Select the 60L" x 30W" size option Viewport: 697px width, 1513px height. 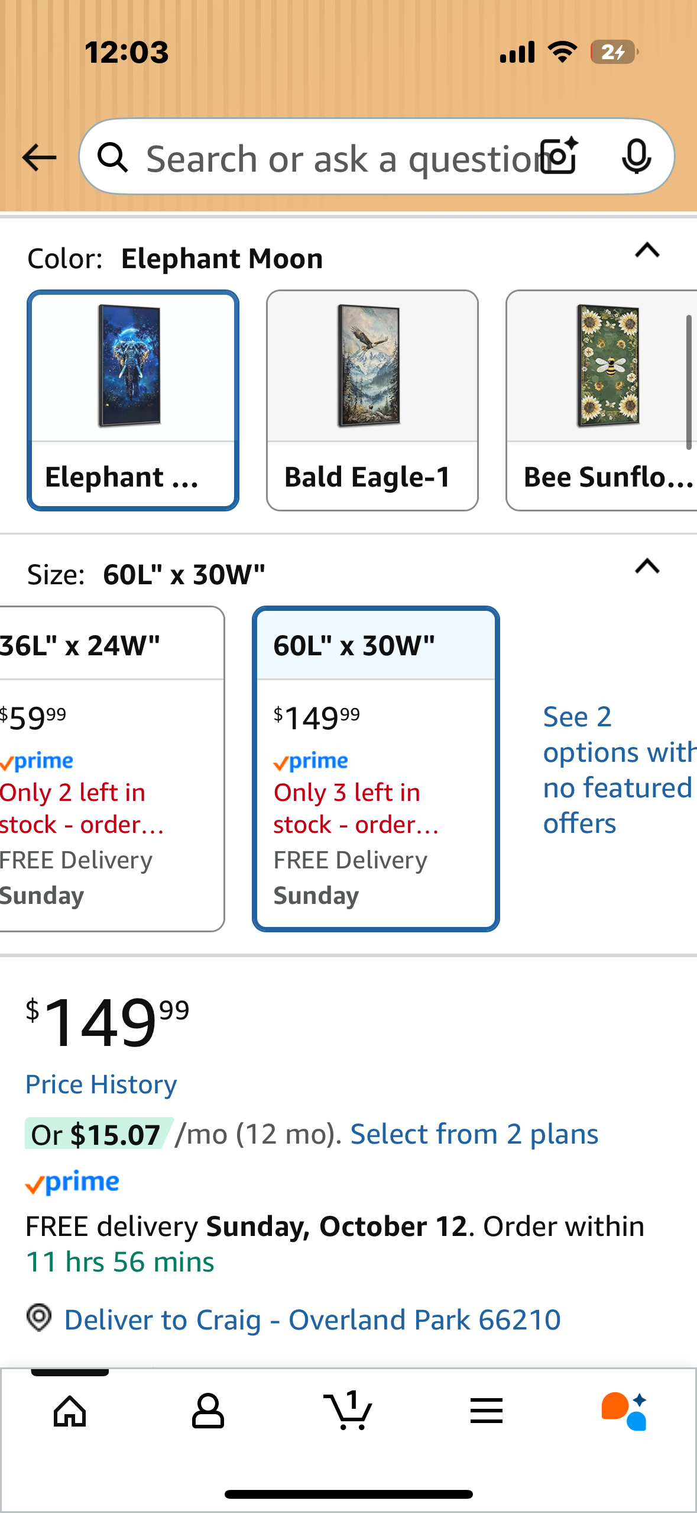(375, 768)
